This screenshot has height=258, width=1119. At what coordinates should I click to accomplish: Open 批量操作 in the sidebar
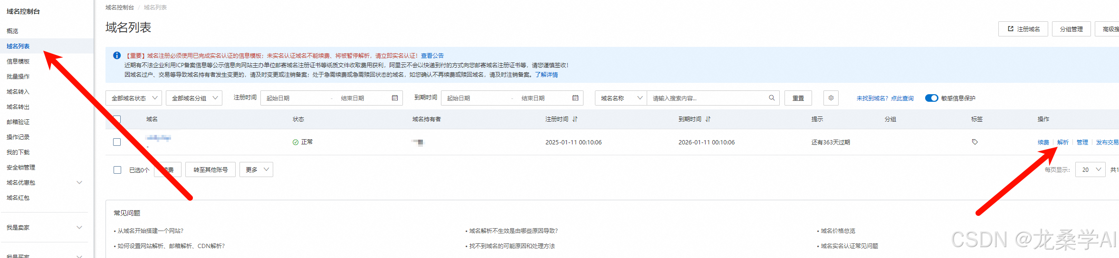point(18,76)
